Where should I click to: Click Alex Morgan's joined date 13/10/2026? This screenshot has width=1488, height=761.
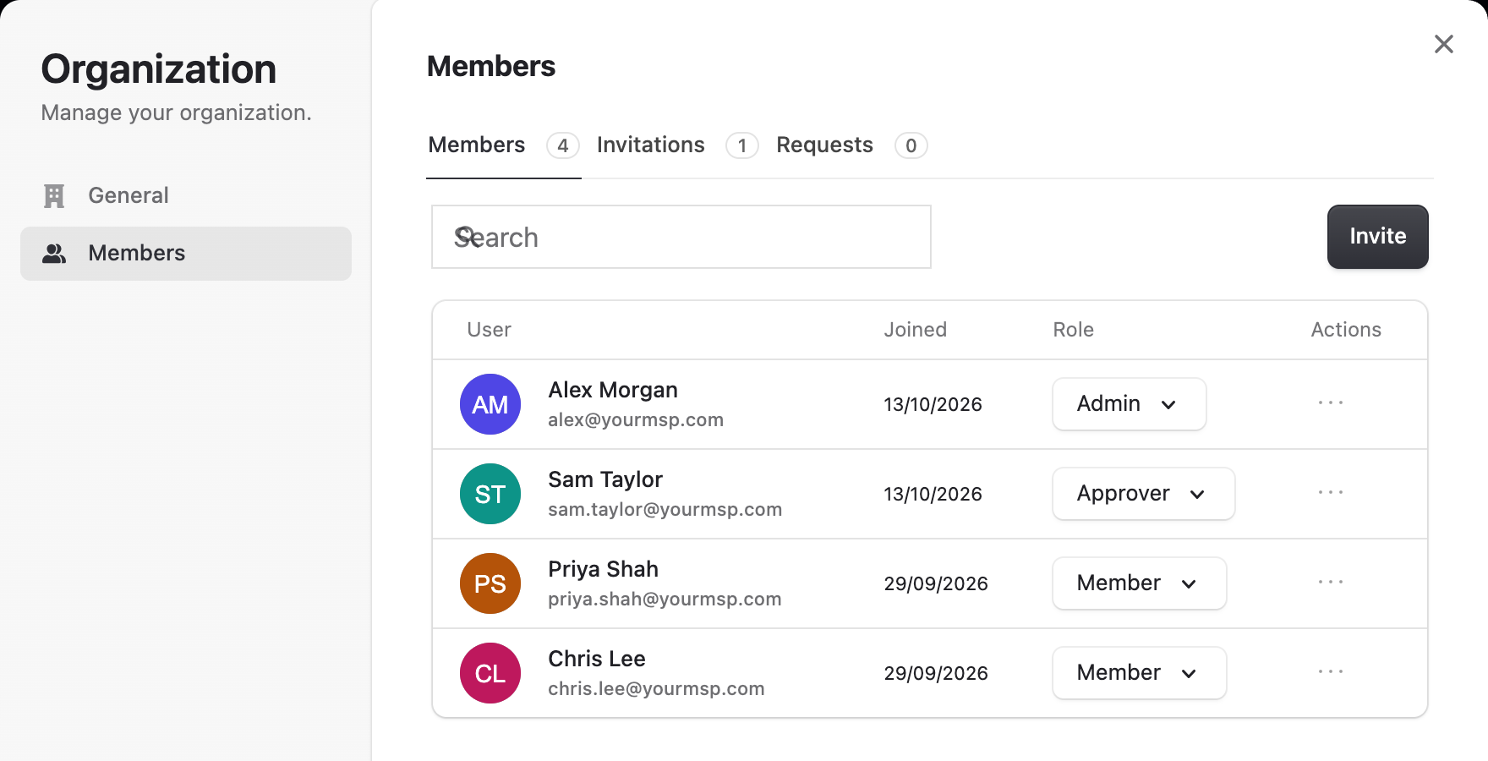click(933, 404)
